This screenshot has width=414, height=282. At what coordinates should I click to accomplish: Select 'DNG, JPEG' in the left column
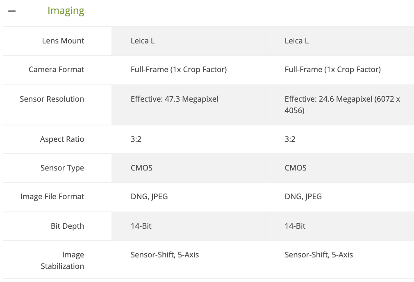148,197
